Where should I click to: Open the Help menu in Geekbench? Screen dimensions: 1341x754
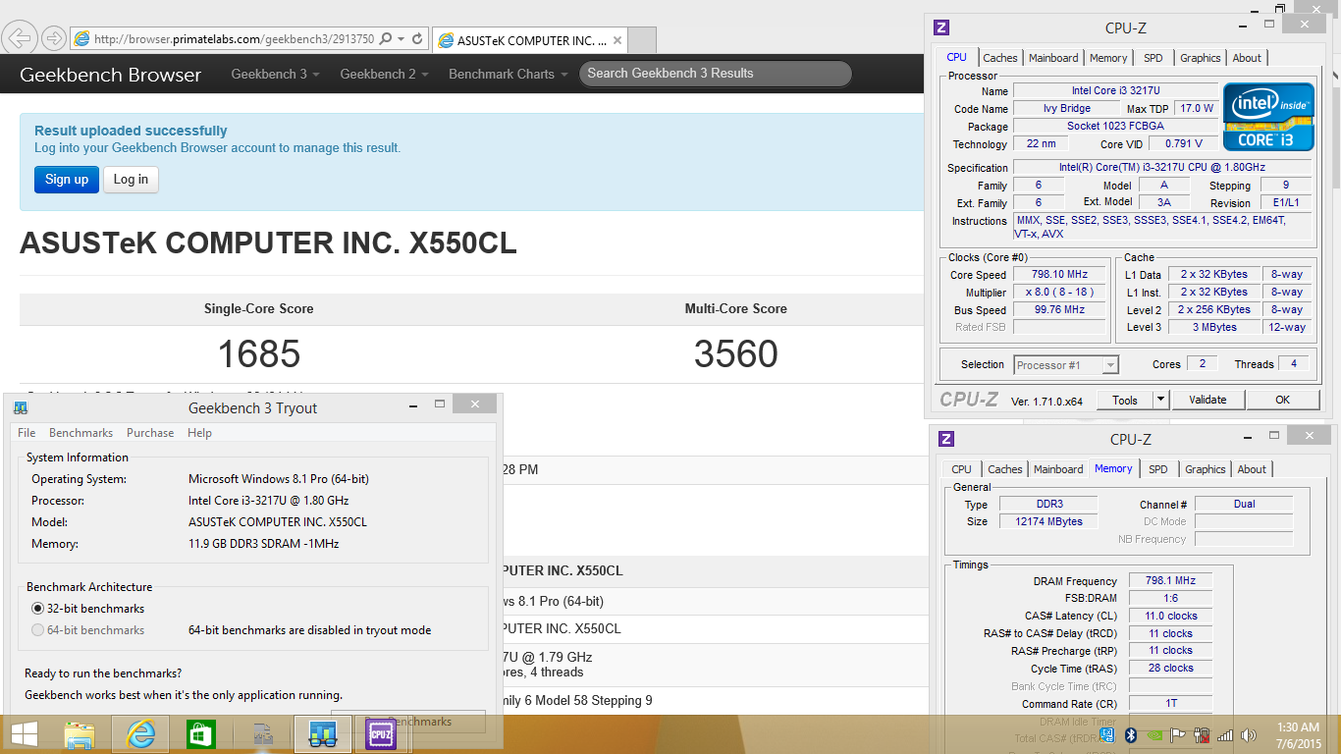tap(199, 433)
